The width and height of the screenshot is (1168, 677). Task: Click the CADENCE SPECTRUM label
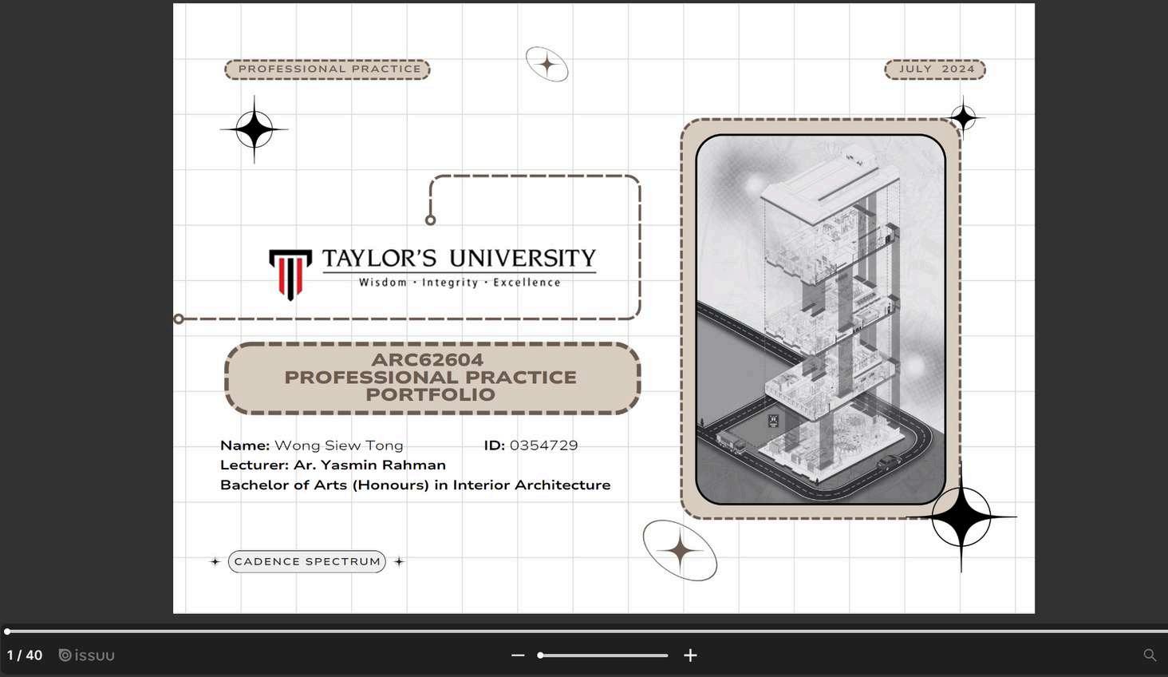tap(307, 562)
